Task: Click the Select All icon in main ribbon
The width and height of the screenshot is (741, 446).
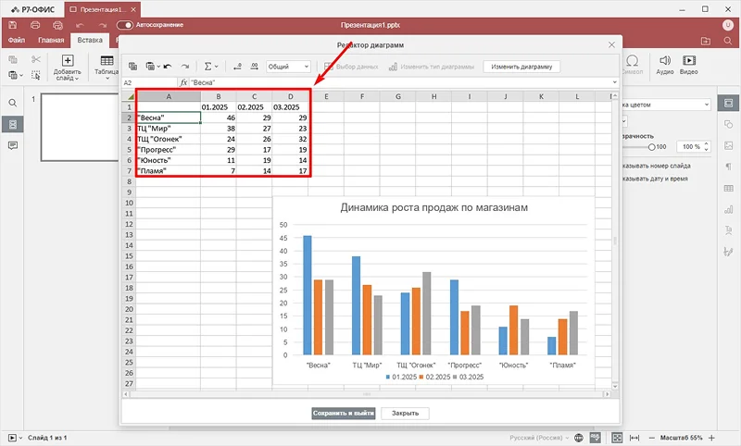Action: pyautogui.click(x=36, y=75)
